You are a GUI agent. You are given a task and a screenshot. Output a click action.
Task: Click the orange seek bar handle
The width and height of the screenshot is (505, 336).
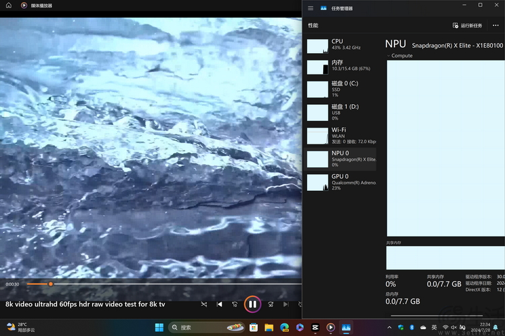tap(50, 284)
